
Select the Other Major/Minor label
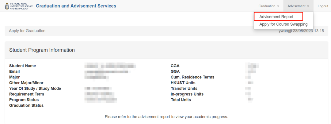[x=26, y=83]
